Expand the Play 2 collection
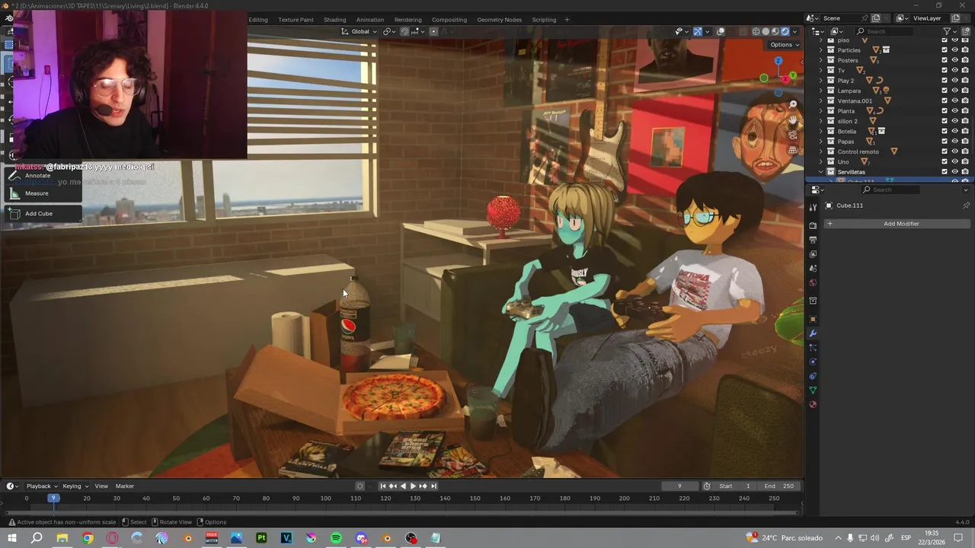Image resolution: width=975 pixels, height=548 pixels. pyautogui.click(x=821, y=81)
